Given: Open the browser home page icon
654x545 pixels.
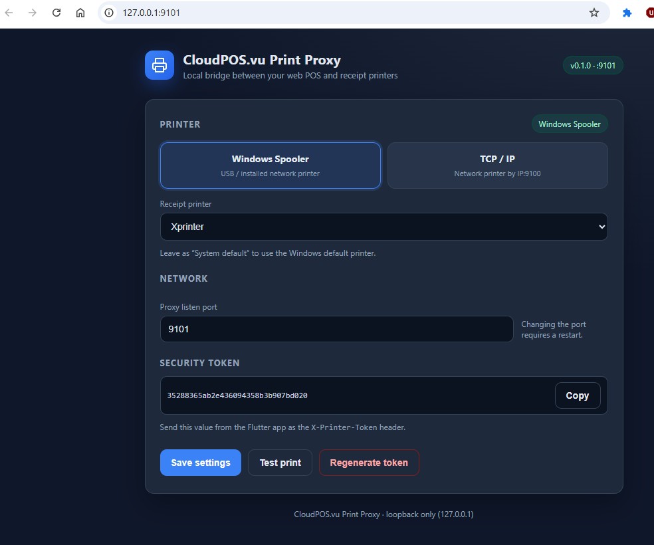Looking at the screenshot, I should point(80,13).
